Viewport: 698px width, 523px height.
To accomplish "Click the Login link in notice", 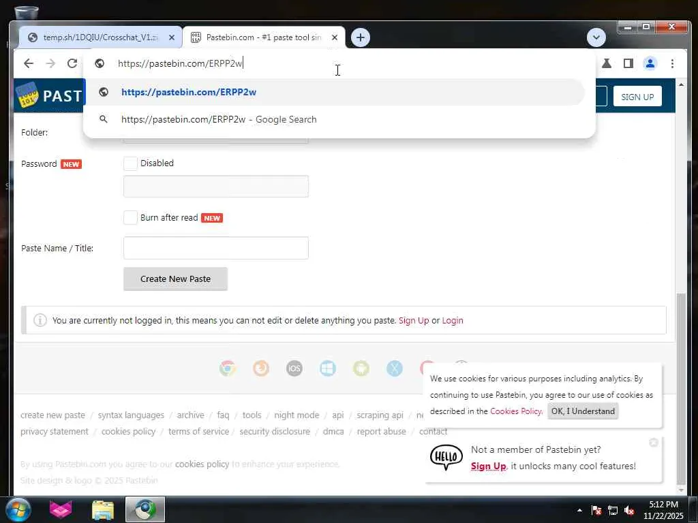I will coord(453,320).
